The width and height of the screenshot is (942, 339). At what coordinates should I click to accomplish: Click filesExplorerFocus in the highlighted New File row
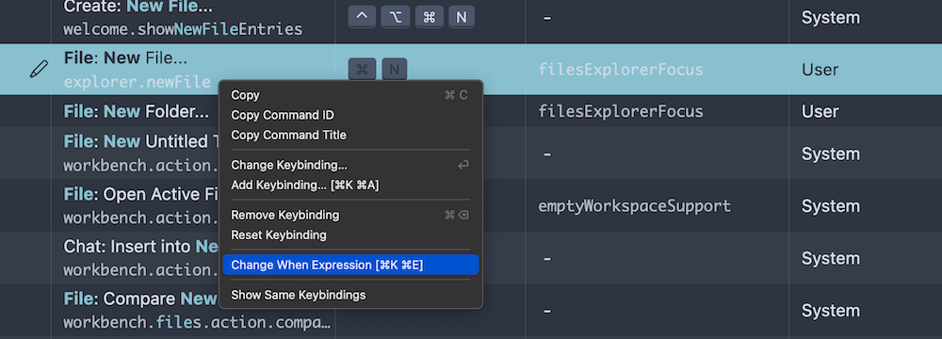621,69
